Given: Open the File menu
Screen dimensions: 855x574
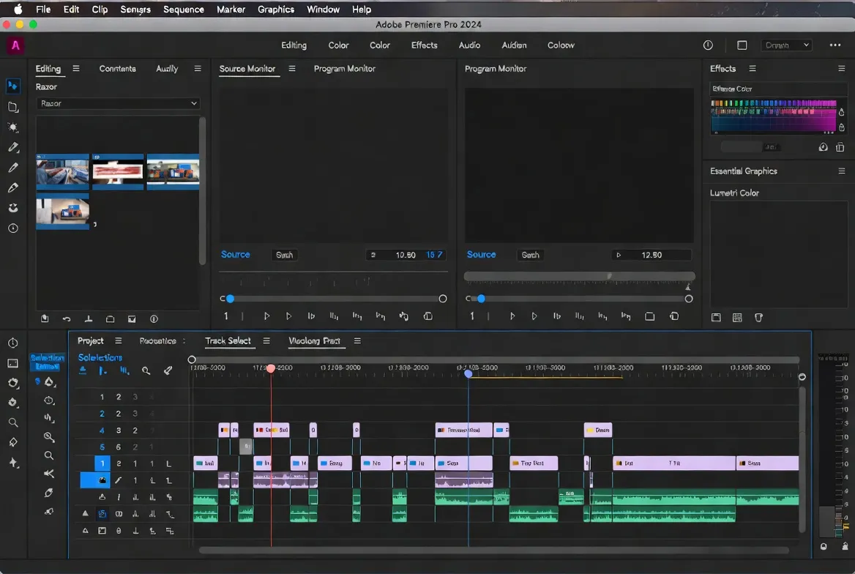Looking at the screenshot, I should pyautogui.click(x=43, y=10).
